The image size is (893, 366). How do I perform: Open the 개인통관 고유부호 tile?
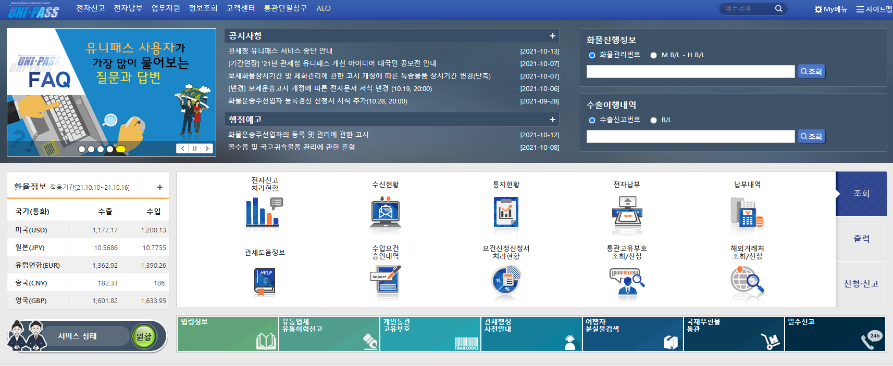(430, 334)
